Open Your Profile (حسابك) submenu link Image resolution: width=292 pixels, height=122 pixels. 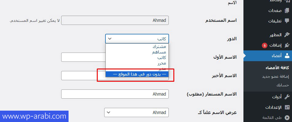point(283,85)
